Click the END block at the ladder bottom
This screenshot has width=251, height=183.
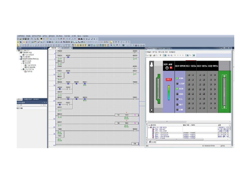(x=135, y=144)
